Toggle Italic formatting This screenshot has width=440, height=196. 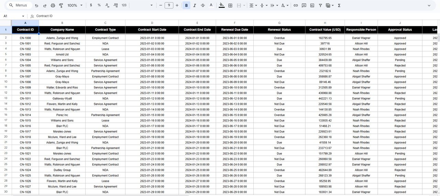pyautogui.click(x=195, y=6)
